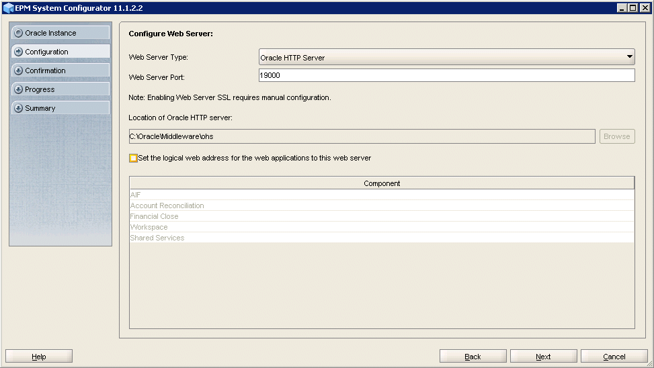654x368 pixels.
Task: Select the Shared Services component row
Action: click(x=382, y=238)
